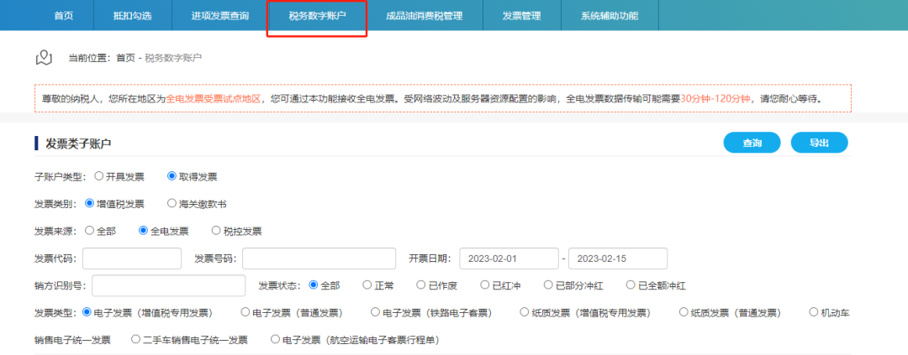Click 全电发票受票试点地区 highlighted text
Image resolution: width=908 pixels, height=355 pixels.
click(x=214, y=99)
